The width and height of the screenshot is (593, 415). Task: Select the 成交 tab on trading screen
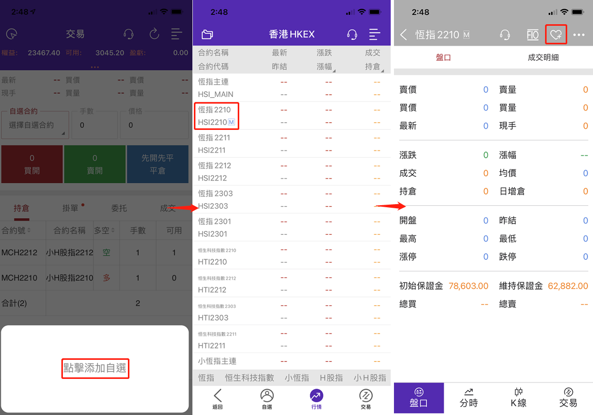point(168,208)
